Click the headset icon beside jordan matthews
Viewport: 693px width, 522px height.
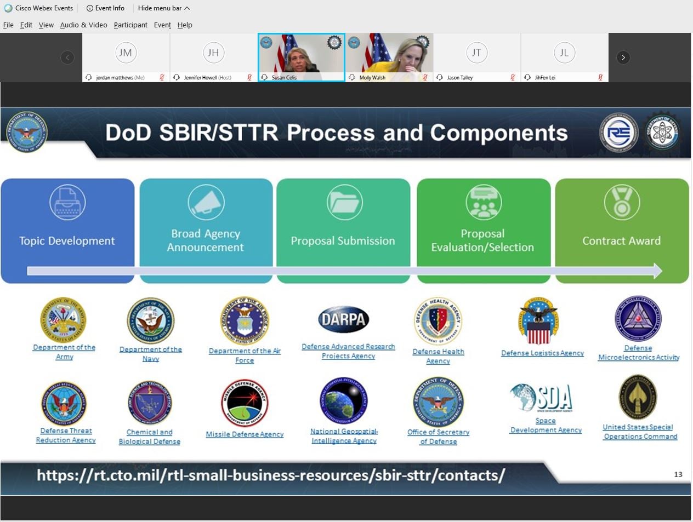click(x=89, y=77)
